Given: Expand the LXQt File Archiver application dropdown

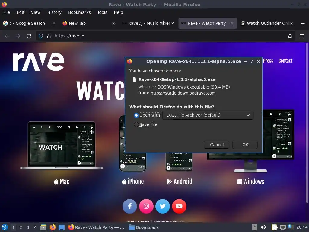Looking at the screenshot, I should click(x=208, y=115).
